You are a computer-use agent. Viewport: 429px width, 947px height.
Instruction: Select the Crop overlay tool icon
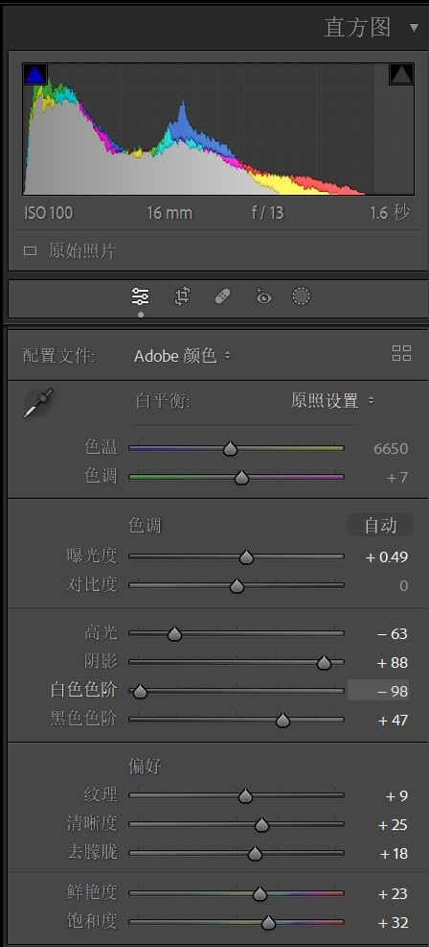click(x=182, y=296)
